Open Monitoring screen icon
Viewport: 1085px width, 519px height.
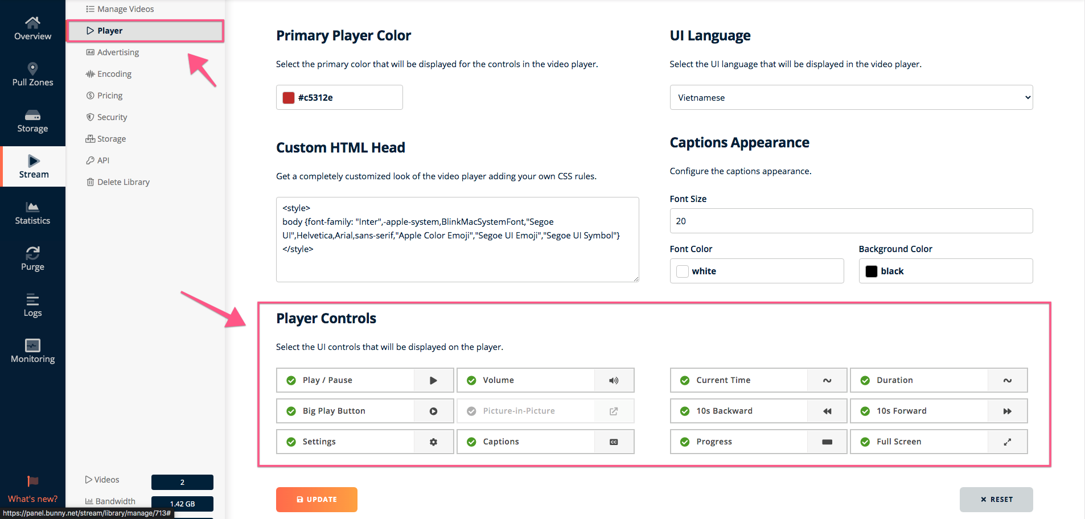point(32,345)
